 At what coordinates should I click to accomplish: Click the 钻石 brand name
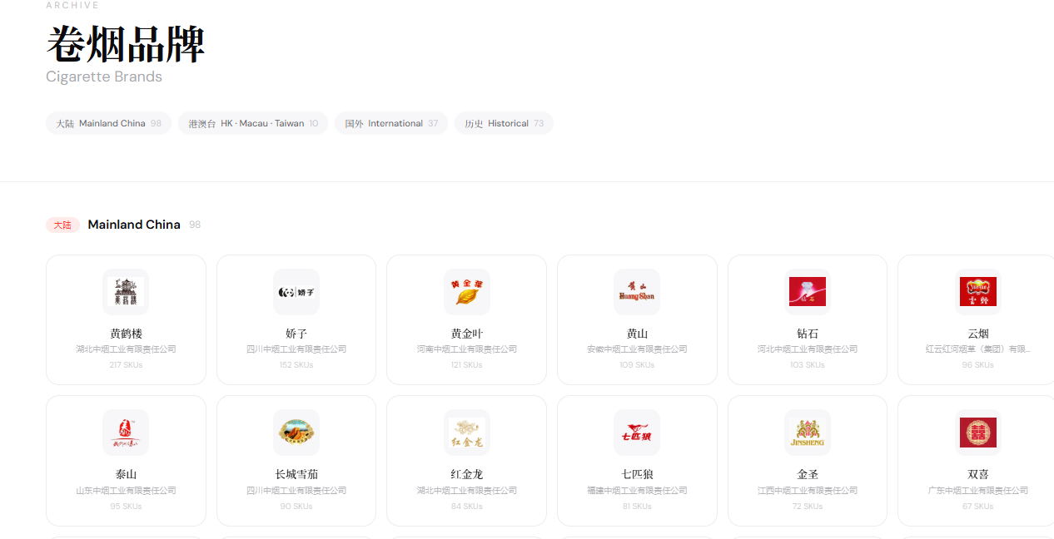(808, 334)
